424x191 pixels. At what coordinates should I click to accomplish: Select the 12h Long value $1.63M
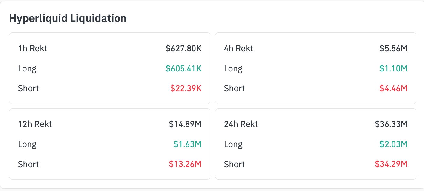click(187, 144)
